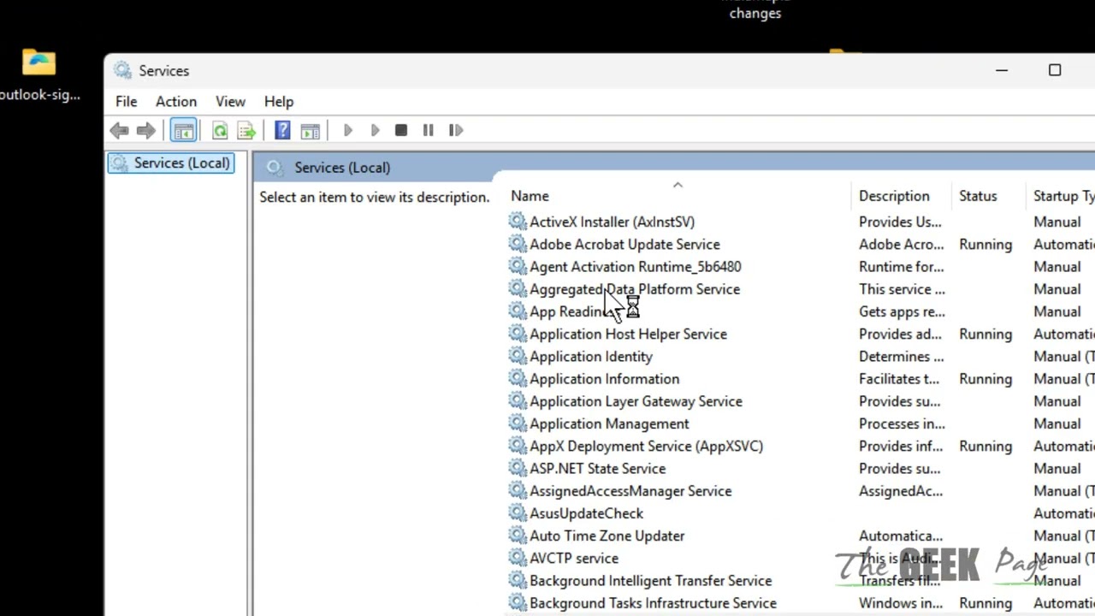Click gear icon beside Adobe Acrobat Update Service

tap(517, 244)
